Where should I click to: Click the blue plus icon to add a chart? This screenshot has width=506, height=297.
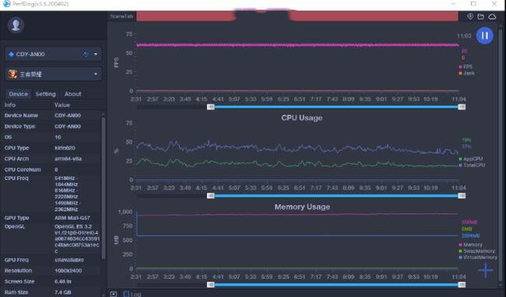click(486, 270)
